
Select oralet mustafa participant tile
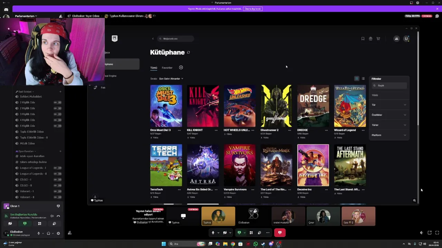pyautogui.click(x=288, y=216)
